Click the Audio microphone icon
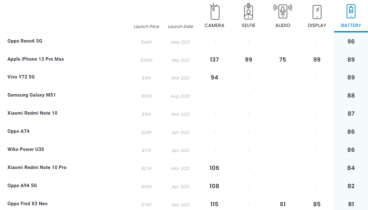The image size is (368, 210). (x=283, y=12)
